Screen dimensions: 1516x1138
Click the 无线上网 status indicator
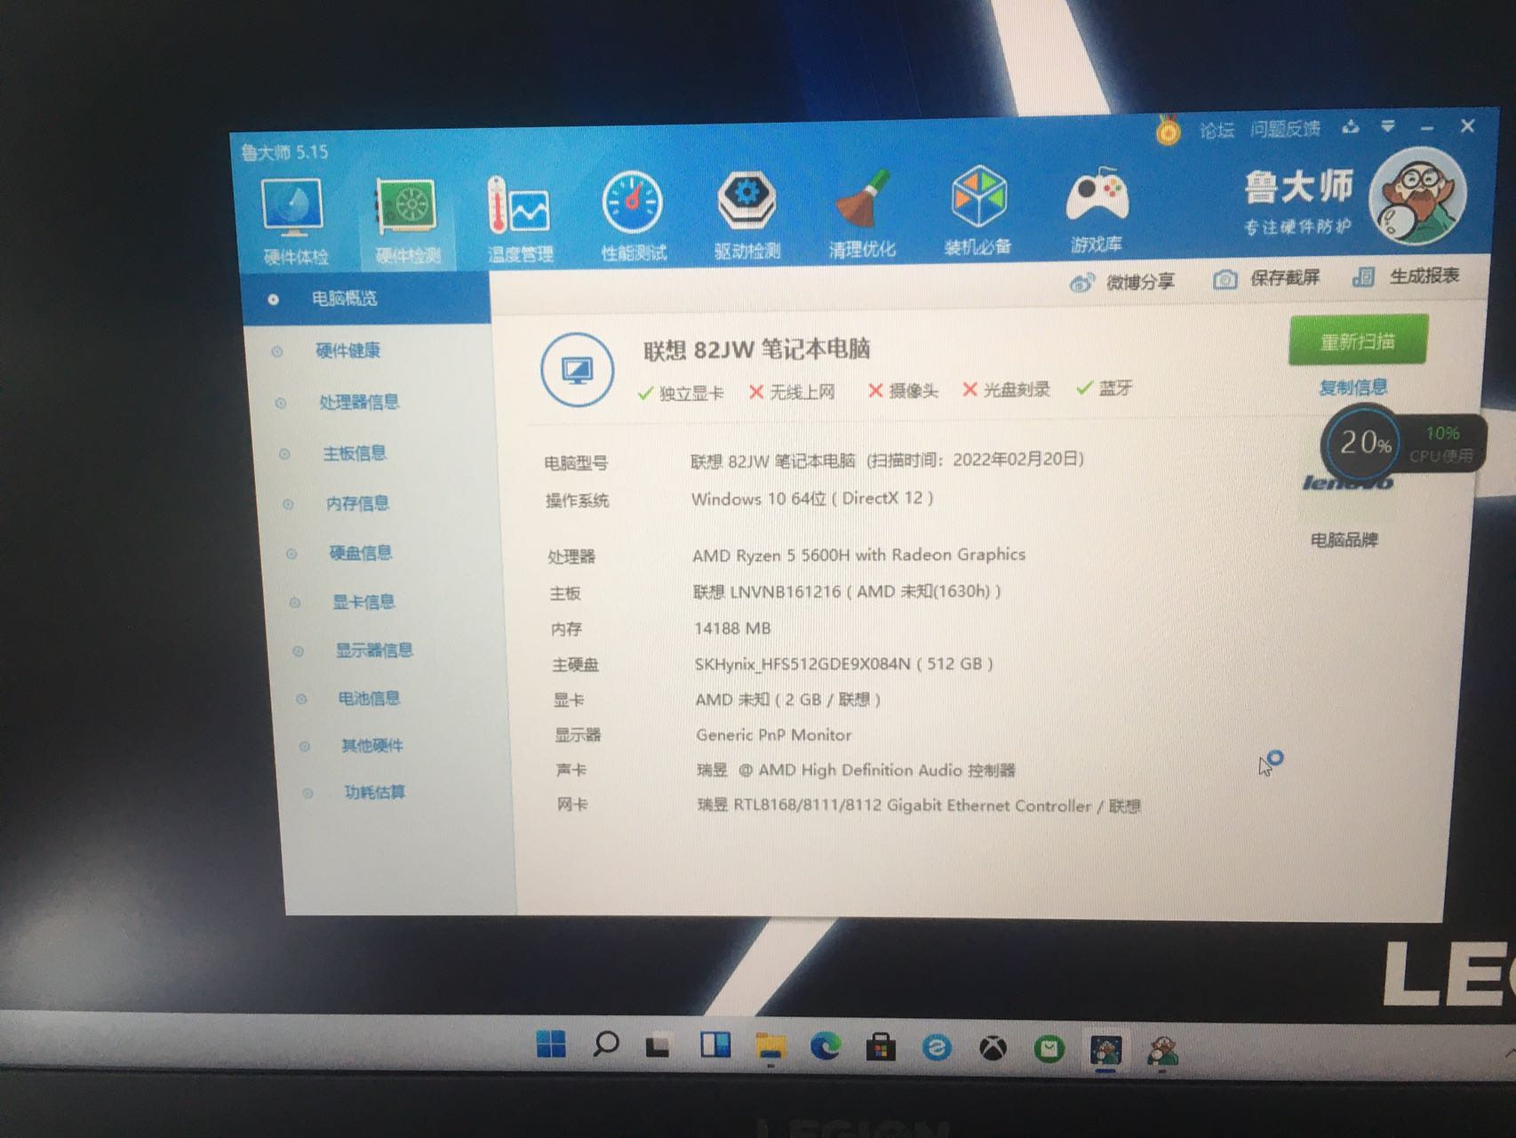click(792, 392)
